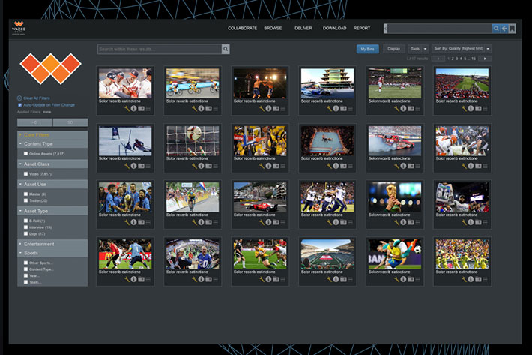Open the skier thumbnail

[125, 141]
